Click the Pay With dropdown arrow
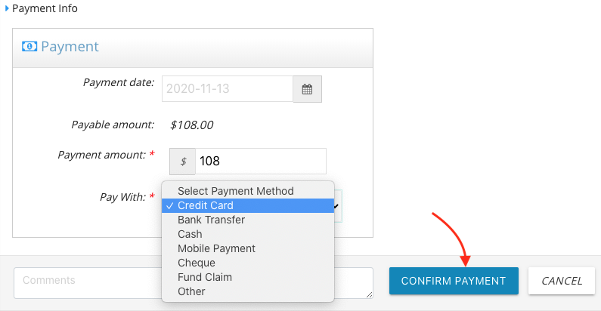The width and height of the screenshot is (601, 311). (x=337, y=206)
